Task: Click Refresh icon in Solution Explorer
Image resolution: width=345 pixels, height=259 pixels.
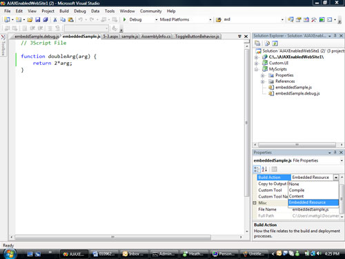Action: pos(275,44)
